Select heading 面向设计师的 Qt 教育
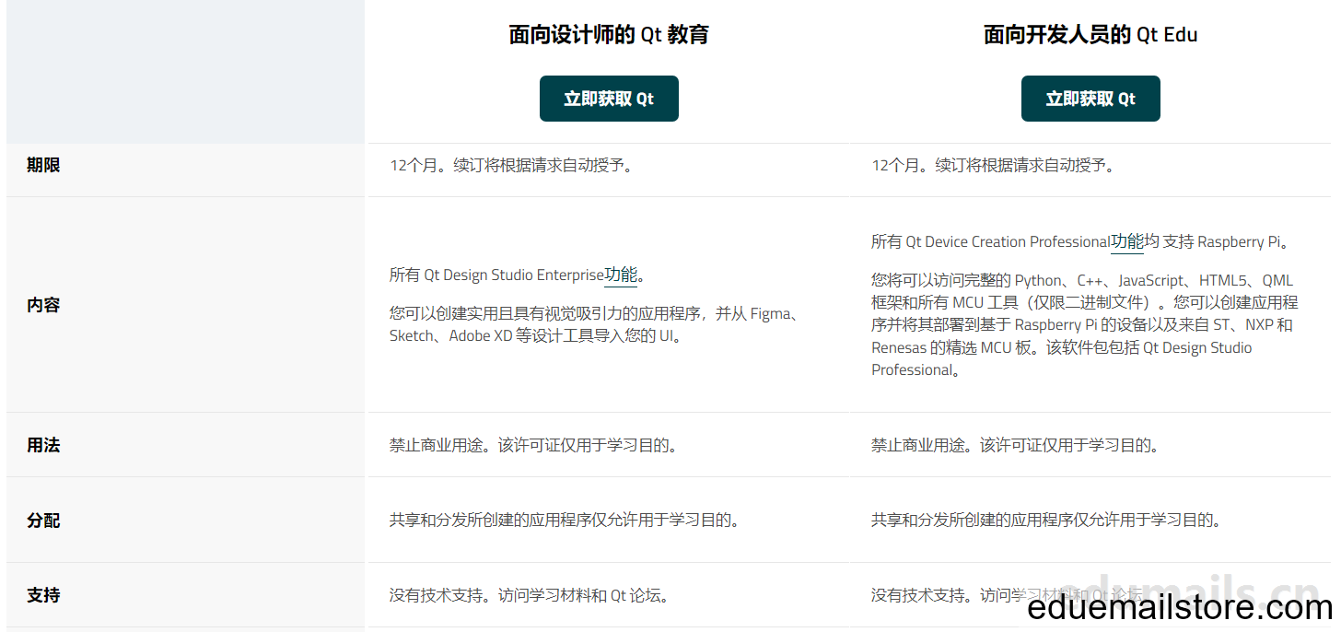The height and width of the screenshot is (632, 1341). point(609,35)
